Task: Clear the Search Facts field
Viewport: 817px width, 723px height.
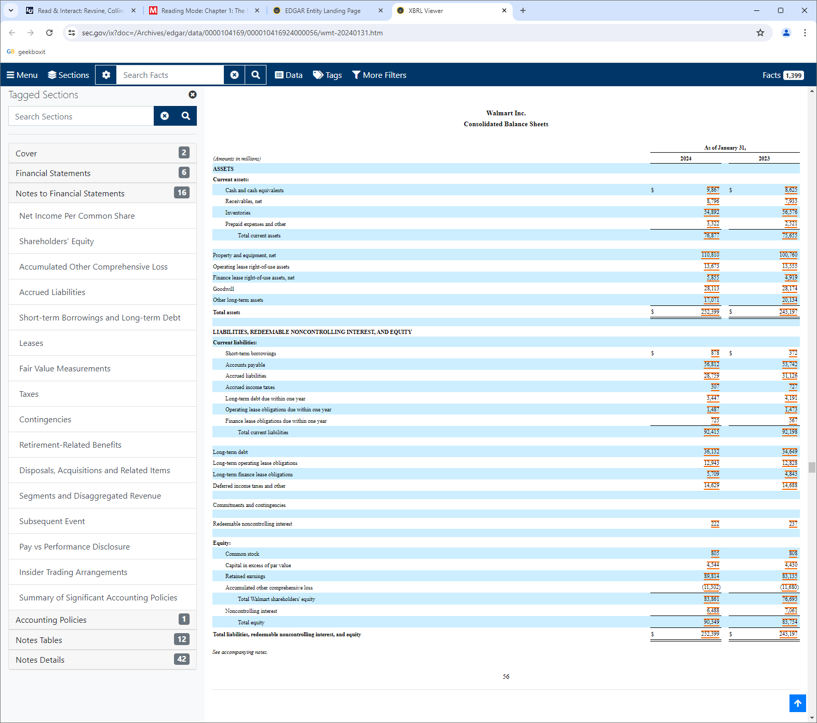Action: [234, 75]
